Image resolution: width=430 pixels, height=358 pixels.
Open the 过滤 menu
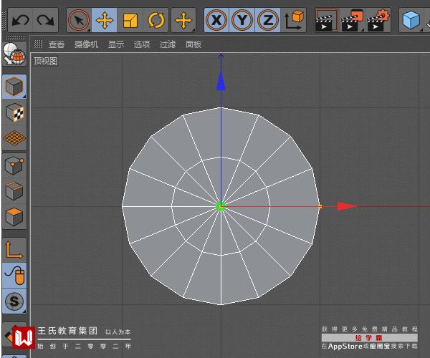168,44
